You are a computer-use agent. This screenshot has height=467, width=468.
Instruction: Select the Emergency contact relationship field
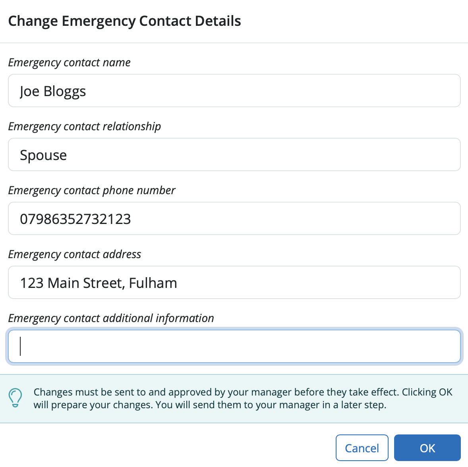pyautogui.click(x=234, y=154)
